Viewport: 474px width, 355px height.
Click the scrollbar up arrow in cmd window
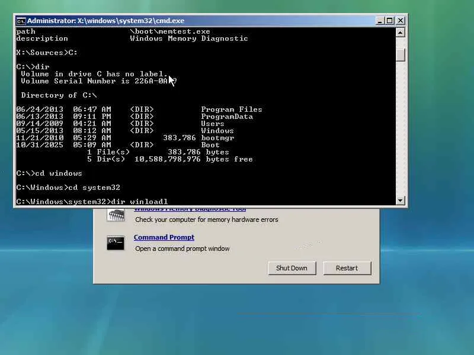point(401,33)
